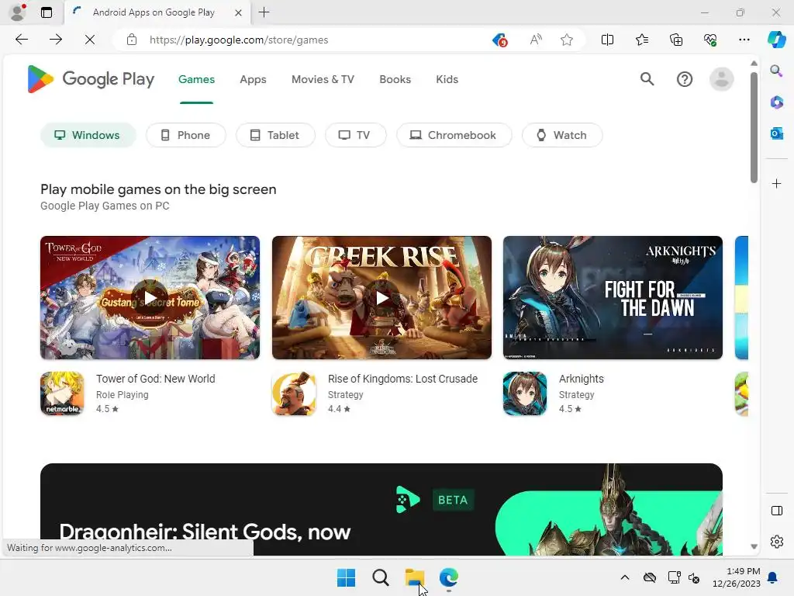794x596 pixels.
Task: Open Rise of Kingdoms: Lost Crusade listing
Action: [402, 379]
